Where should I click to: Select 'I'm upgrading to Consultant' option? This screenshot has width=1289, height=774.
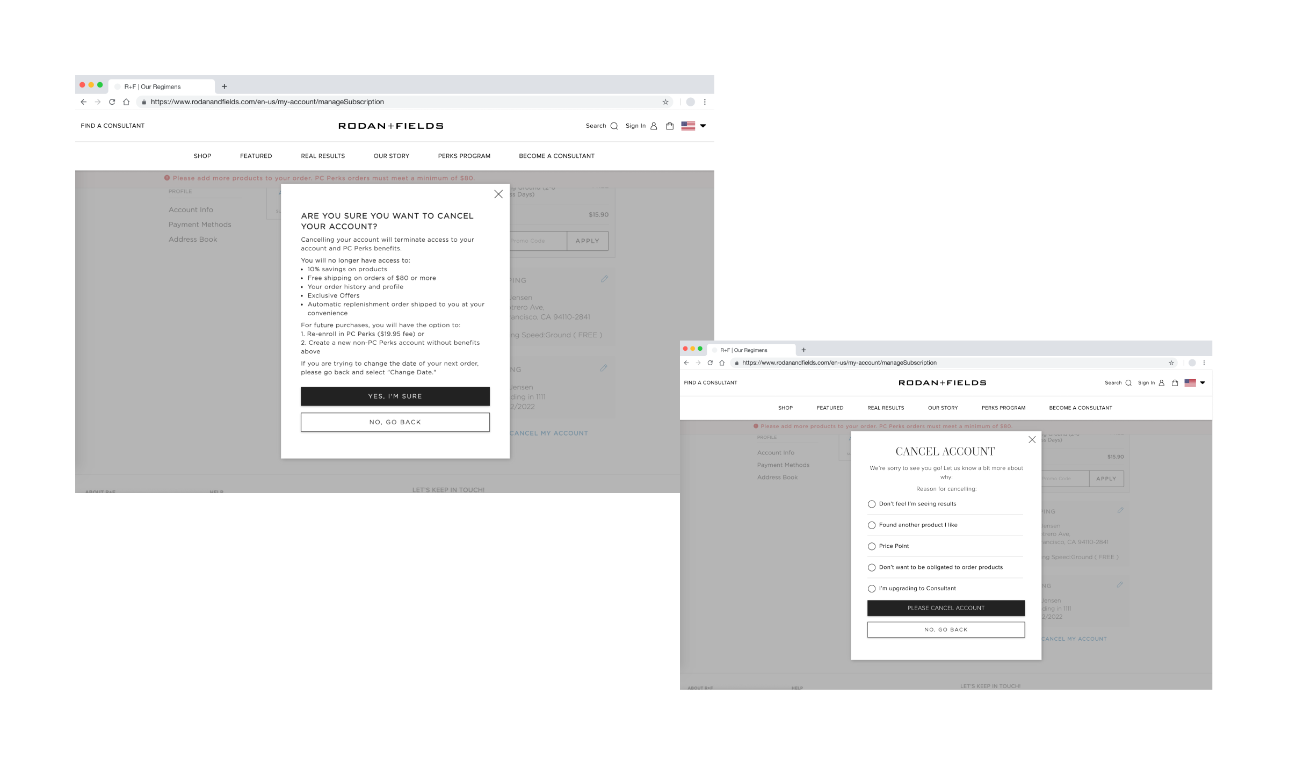pyautogui.click(x=872, y=589)
